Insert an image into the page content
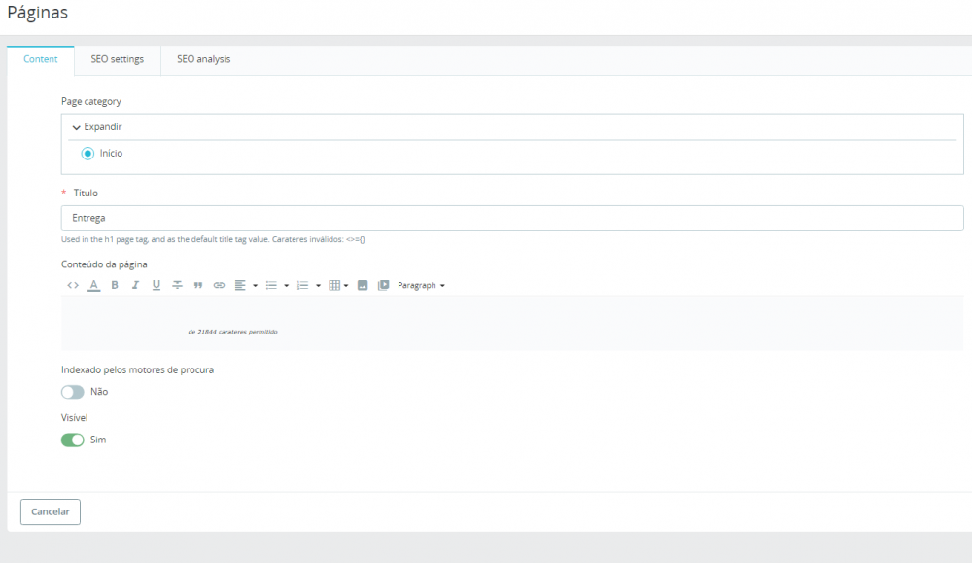The image size is (972, 563). (361, 284)
